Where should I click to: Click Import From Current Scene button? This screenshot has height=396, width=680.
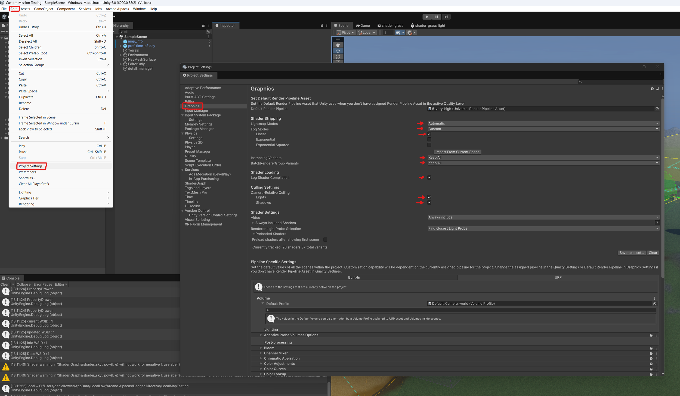(457, 152)
